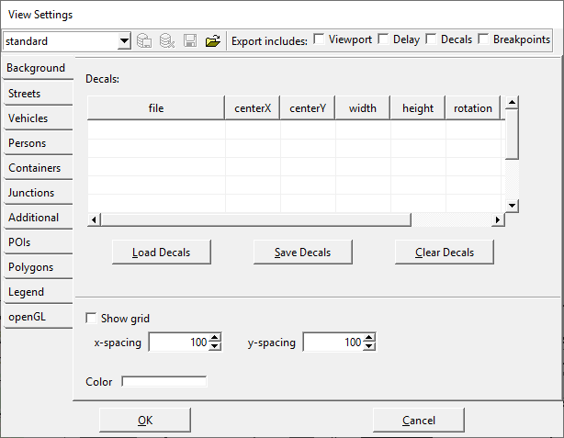Screen dimensions: 564x438
Task: Check the Breakpoints export option
Action: [x=484, y=39]
